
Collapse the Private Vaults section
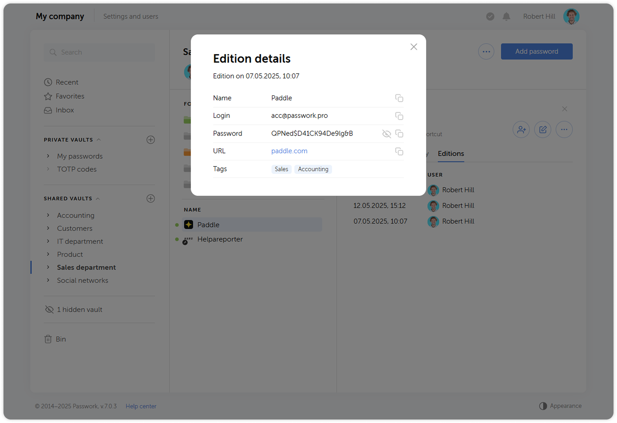click(99, 140)
